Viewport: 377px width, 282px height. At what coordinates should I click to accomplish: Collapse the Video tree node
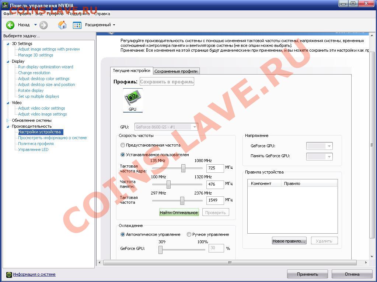[8, 103]
